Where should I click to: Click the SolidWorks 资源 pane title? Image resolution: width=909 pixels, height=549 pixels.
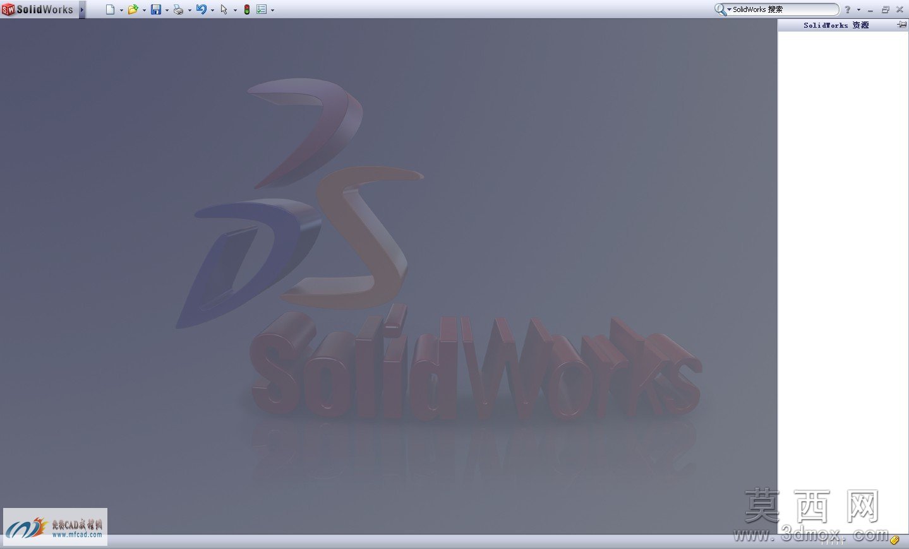(836, 25)
